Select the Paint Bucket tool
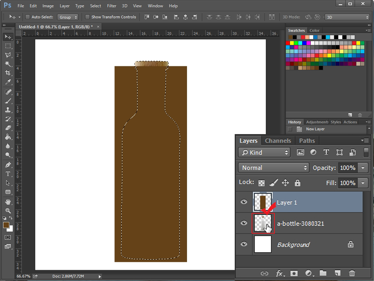 click(x=8, y=137)
